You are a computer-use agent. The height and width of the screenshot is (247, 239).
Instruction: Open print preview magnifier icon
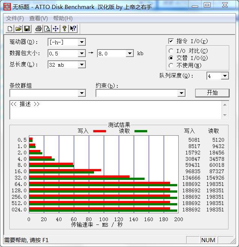pos(47,28)
